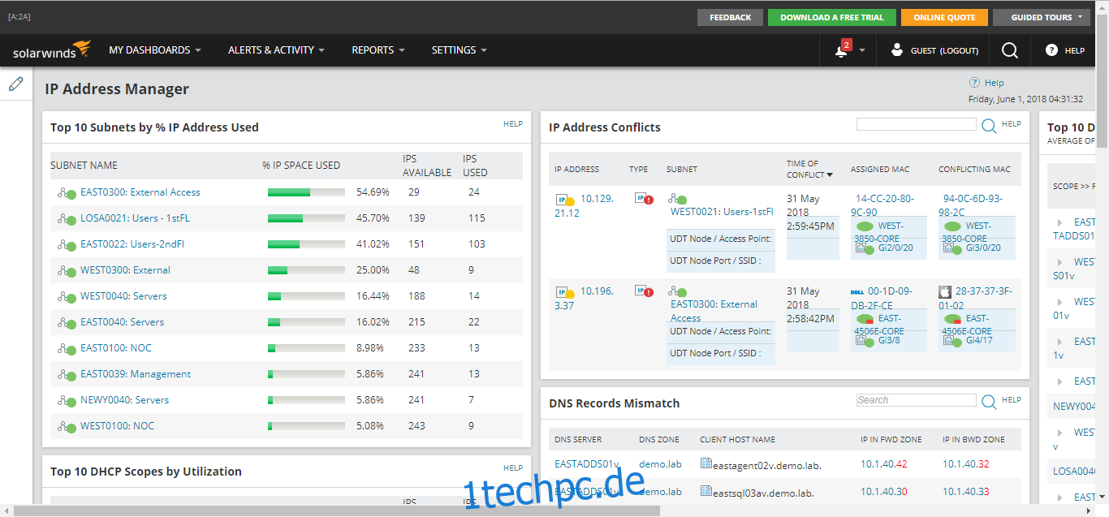The width and height of the screenshot is (1109, 517).
Task: Click the ONLINE QUOTE button
Action: coord(943,17)
